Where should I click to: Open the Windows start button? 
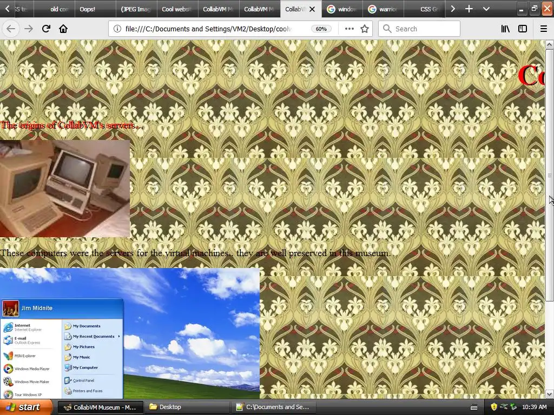coord(26,407)
